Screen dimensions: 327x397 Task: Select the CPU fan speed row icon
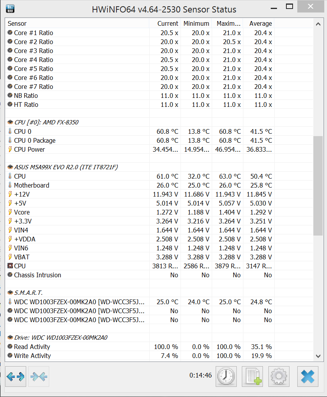pos(10,266)
